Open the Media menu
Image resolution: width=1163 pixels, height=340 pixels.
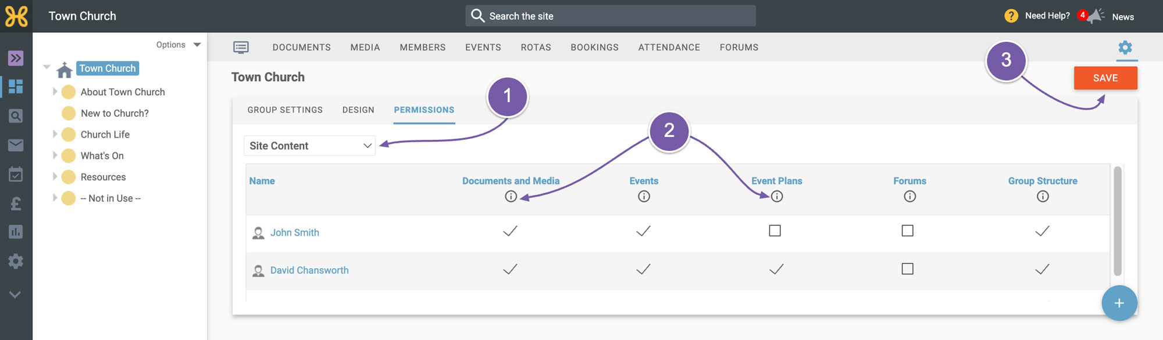(x=365, y=48)
